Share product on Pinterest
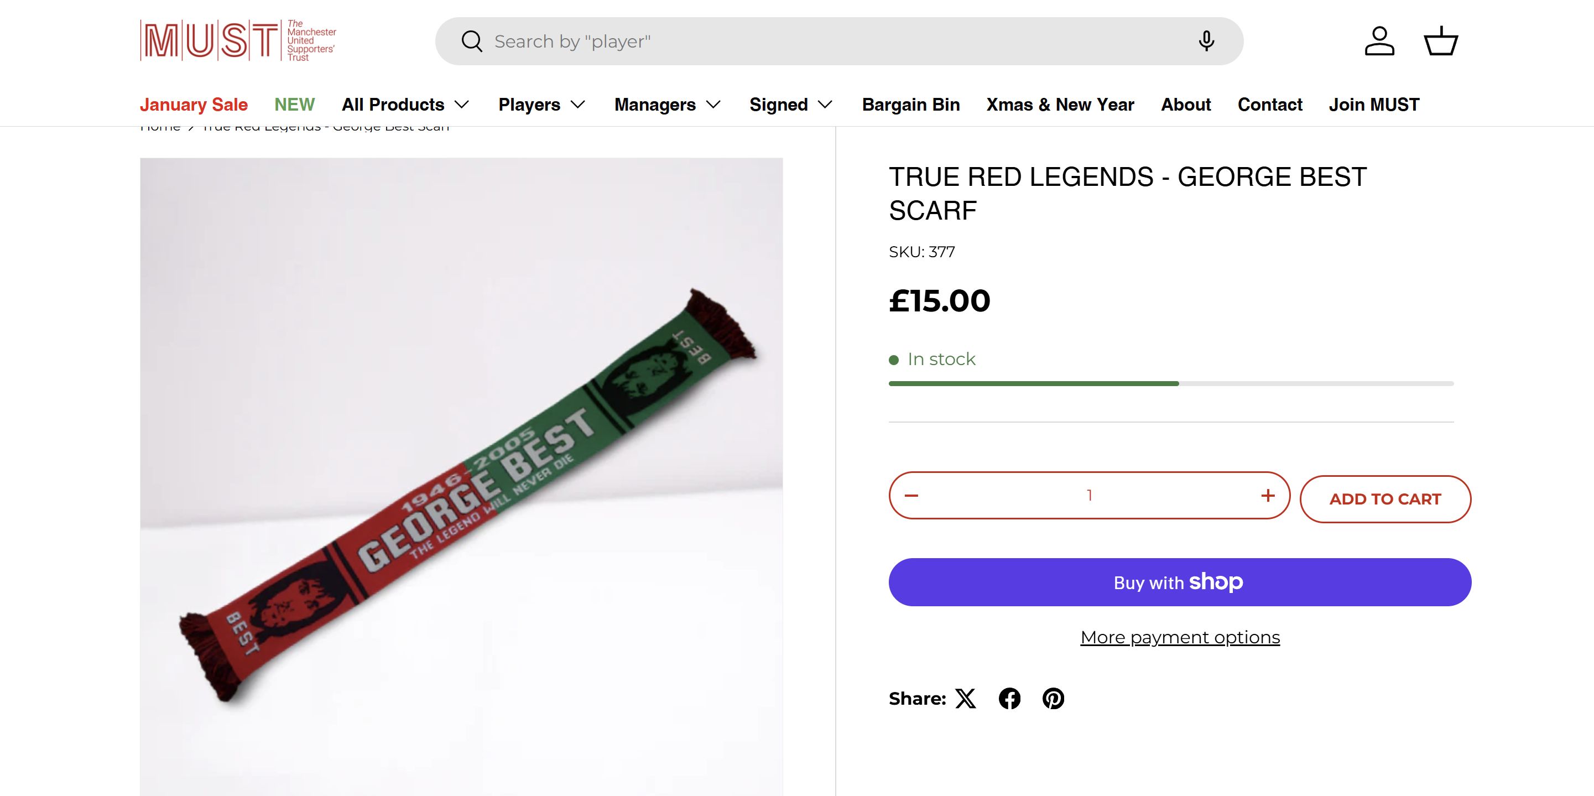Viewport: 1594px width, 796px height. (1053, 698)
